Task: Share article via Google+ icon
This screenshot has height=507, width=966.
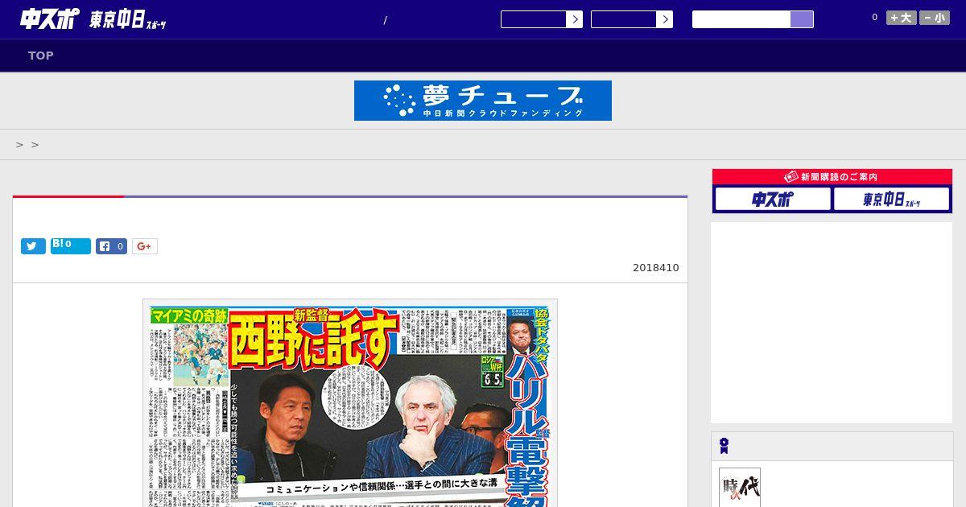Action: (x=145, y=246)
